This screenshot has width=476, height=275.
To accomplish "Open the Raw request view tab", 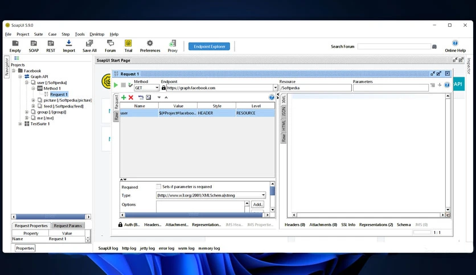I will (x=116, y=116).
